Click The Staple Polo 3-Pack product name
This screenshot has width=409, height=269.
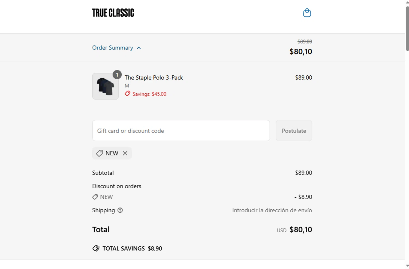click(x=154, y=78)
